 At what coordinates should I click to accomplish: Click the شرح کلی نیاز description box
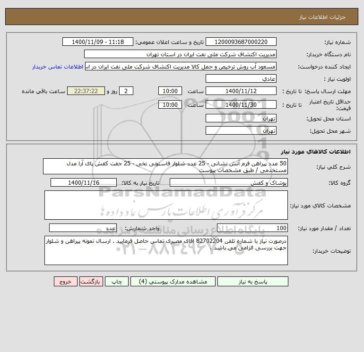165,166
